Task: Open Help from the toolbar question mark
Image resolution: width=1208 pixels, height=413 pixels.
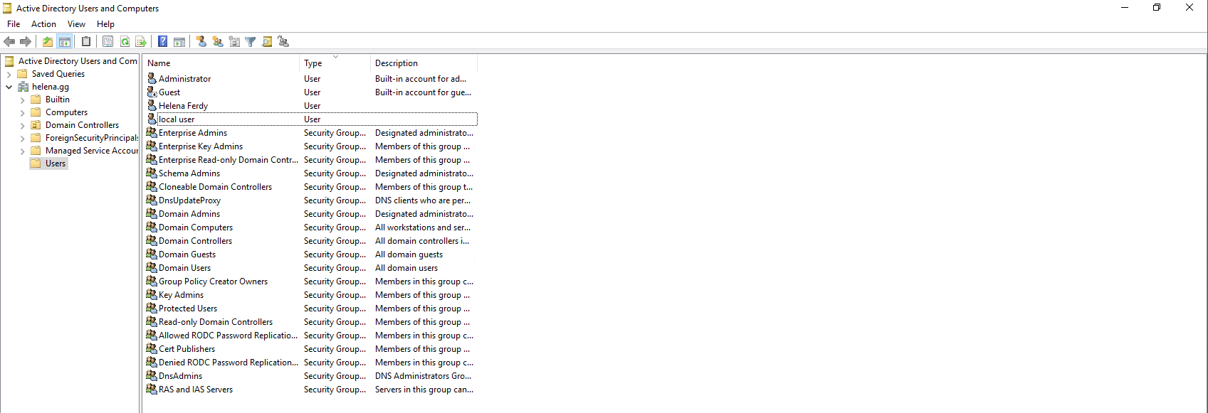Action: [163, 42]
